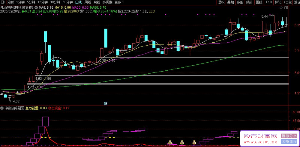300x147 pixels.
Task: Select the 5分钟 period tab
Action: click(x=31, y=2)
